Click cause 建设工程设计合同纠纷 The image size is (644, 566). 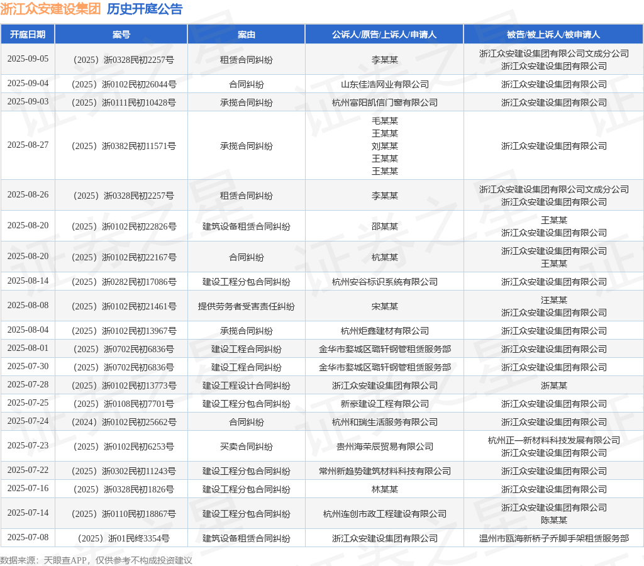[246, 386]
